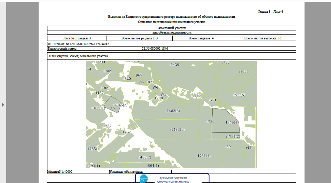Click parcel label :753 on map

pos(226,62)
